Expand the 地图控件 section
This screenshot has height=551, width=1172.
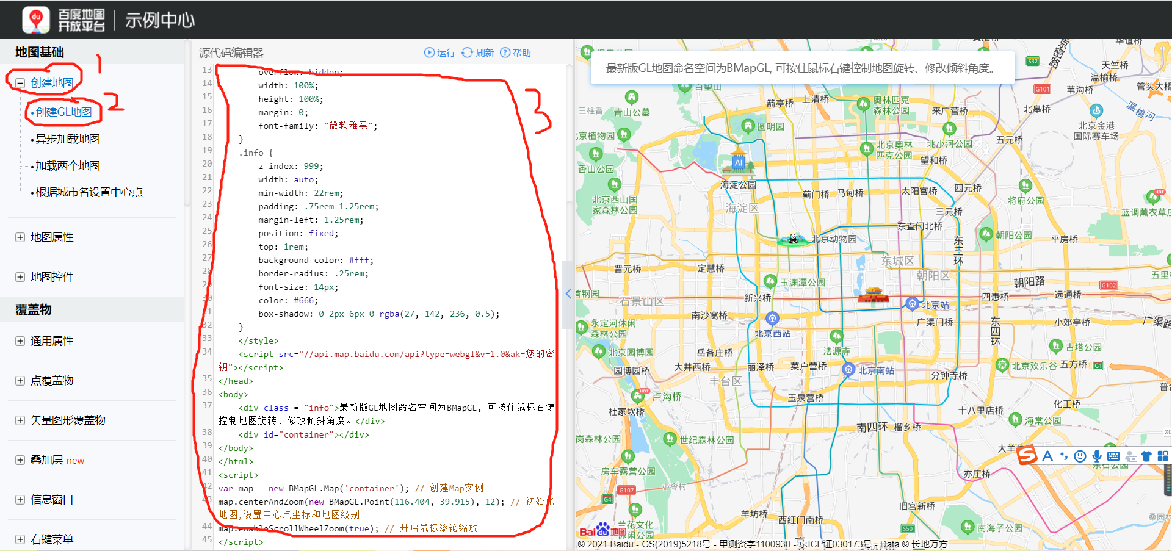point(20,277)
